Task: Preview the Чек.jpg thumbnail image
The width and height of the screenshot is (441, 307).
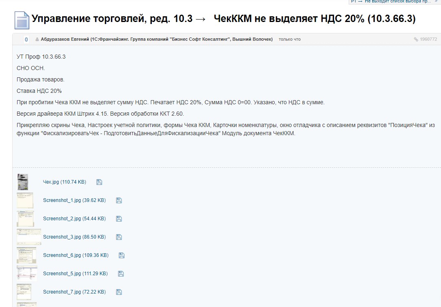Action: pyautogui.click(x=23, y=182)
